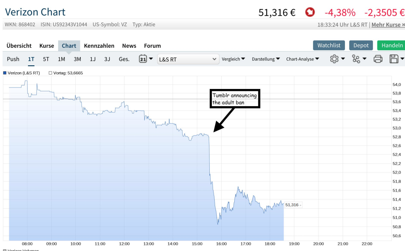The image size is (405, 251).
Task: Click the share nodes icon
Action: (356, 59)
